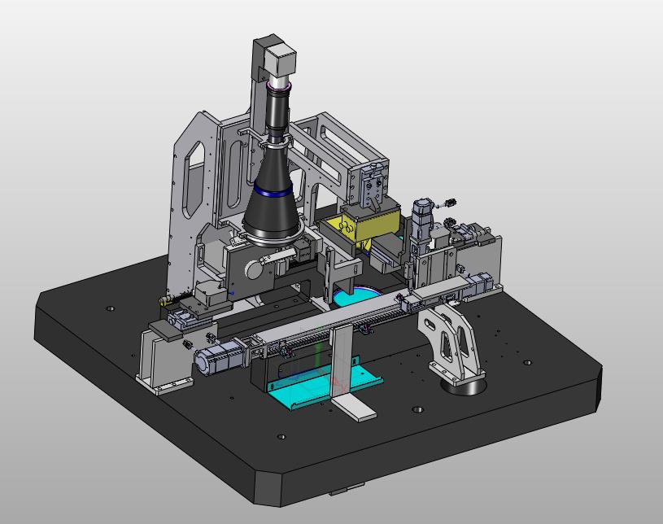Select the blue ring on the conical lens
This screenshot has height=524, width=663.
click(273, 191)
